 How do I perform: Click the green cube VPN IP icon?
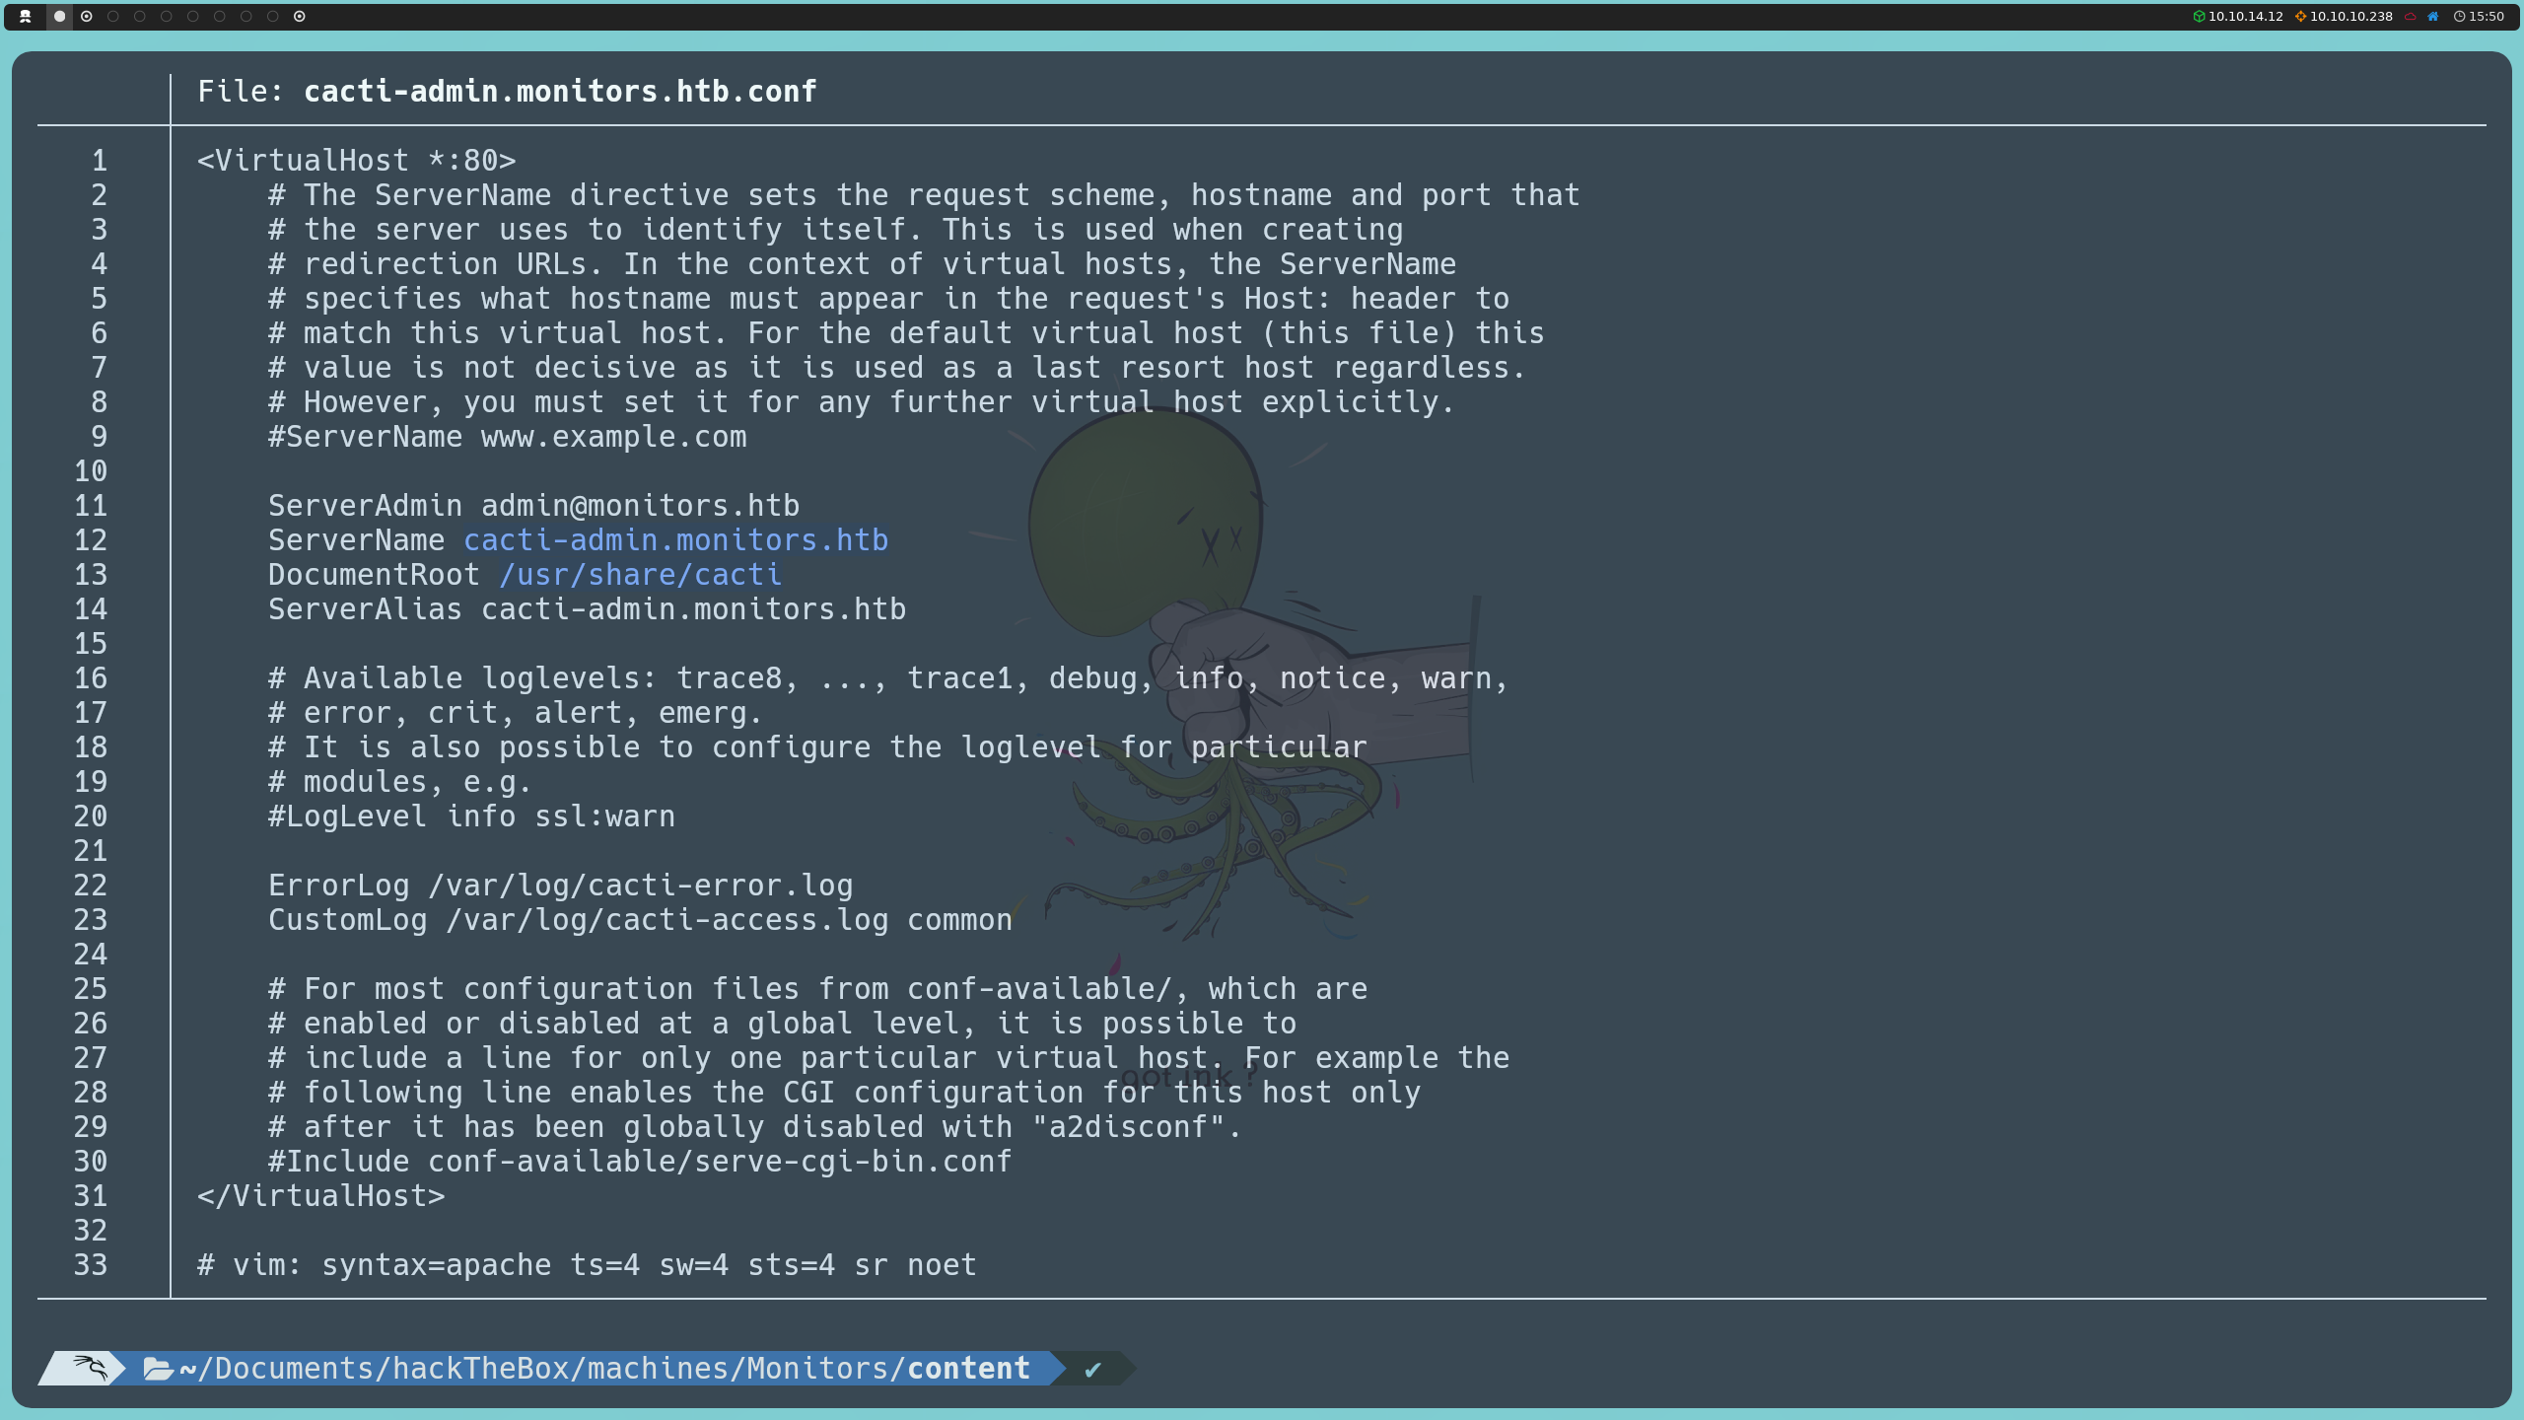coord(2199,16)
